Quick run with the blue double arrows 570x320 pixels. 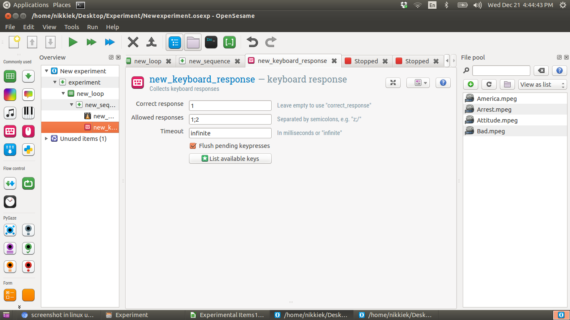(x=110, y=42)
